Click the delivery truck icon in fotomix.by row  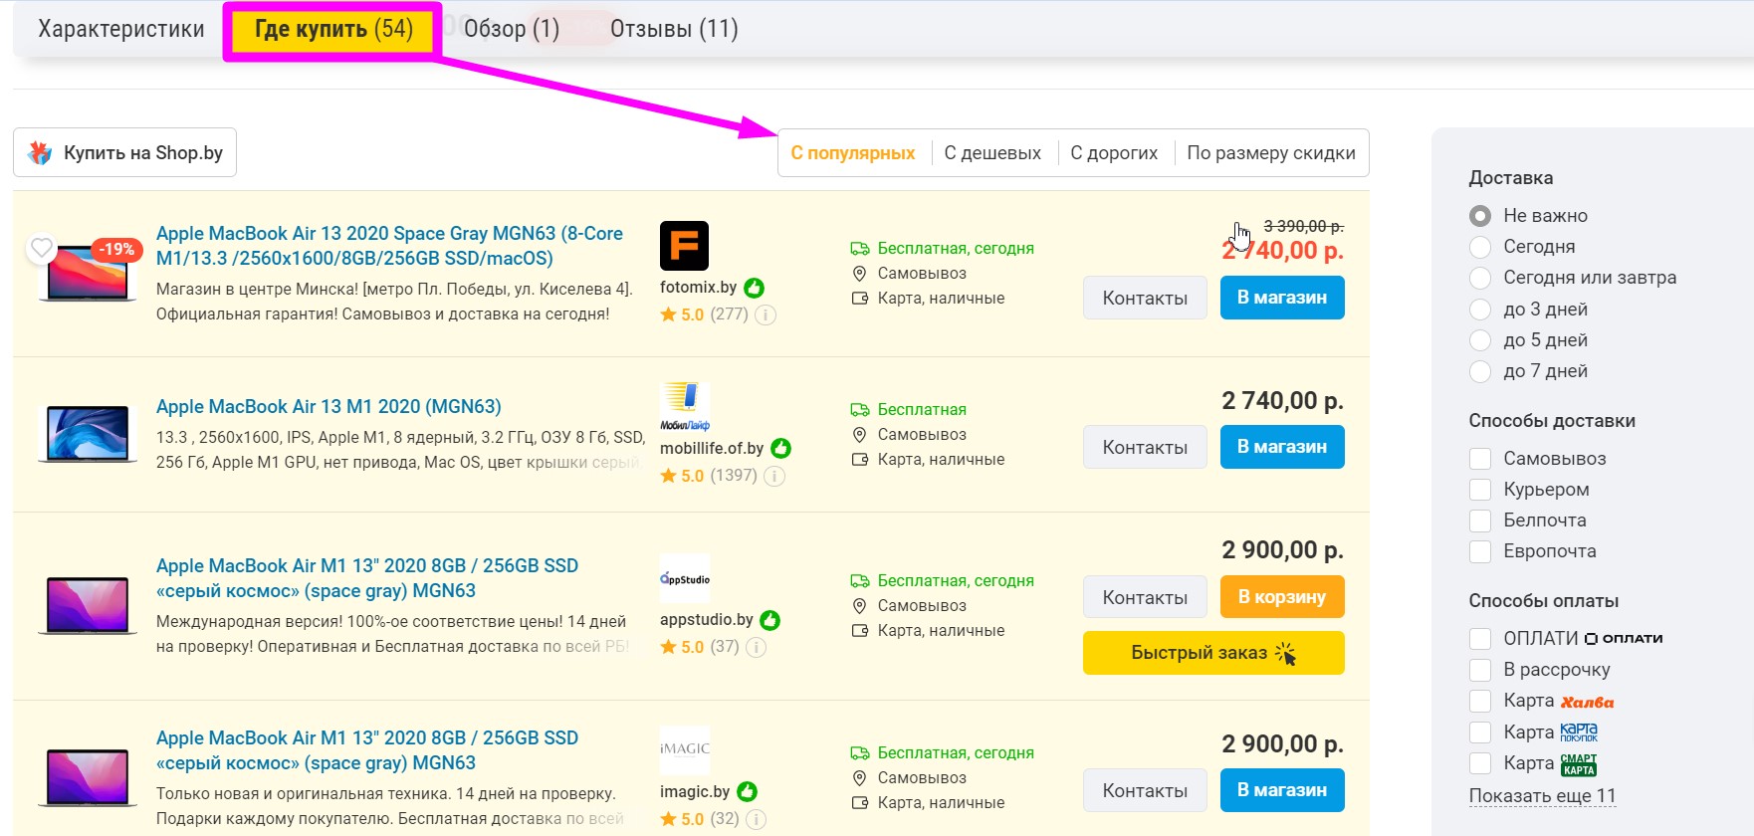860,248
